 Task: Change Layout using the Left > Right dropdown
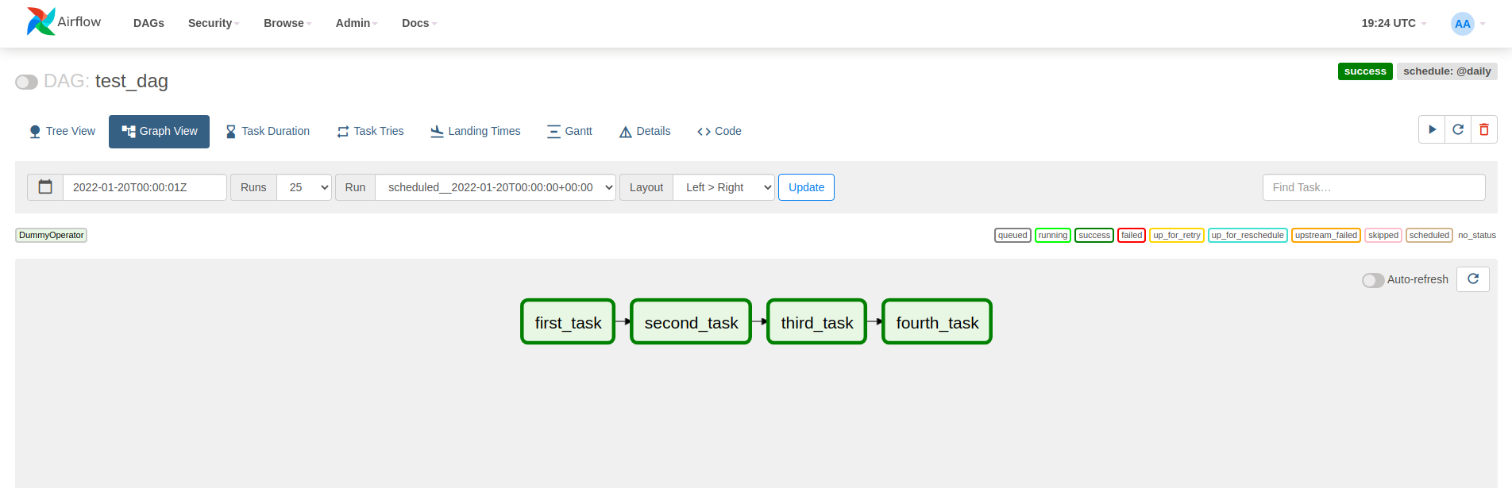coord(723,186)
